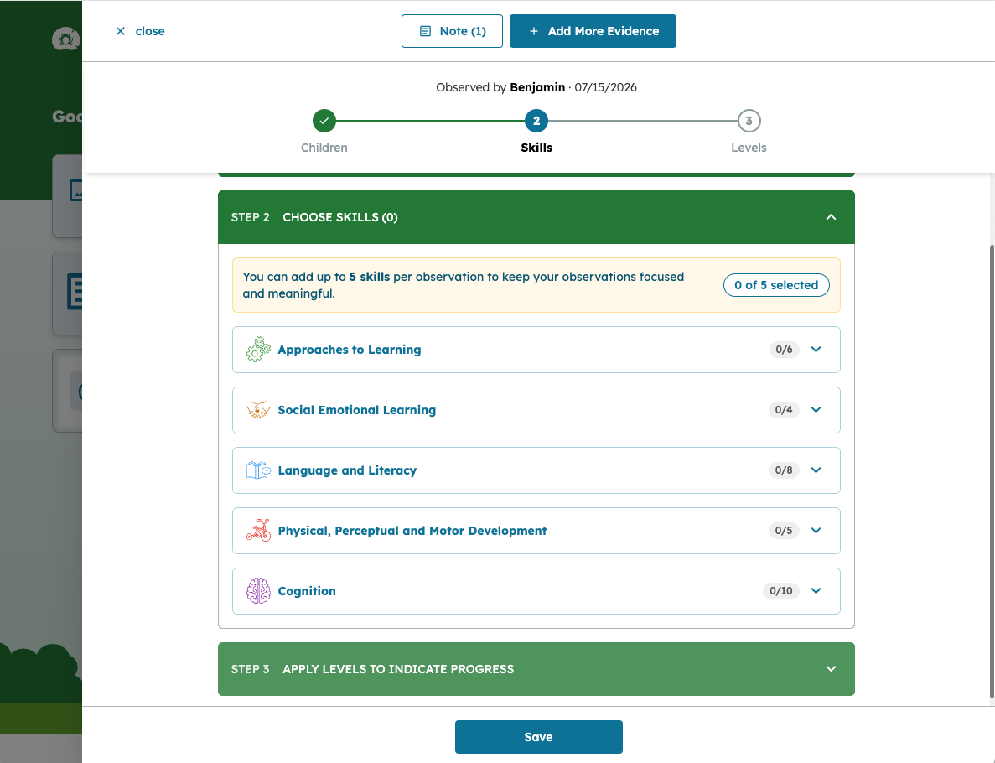Click the gears icon for Approaches to Learning
This screenshot has width=995, height=763.
[x=258, y=350]
